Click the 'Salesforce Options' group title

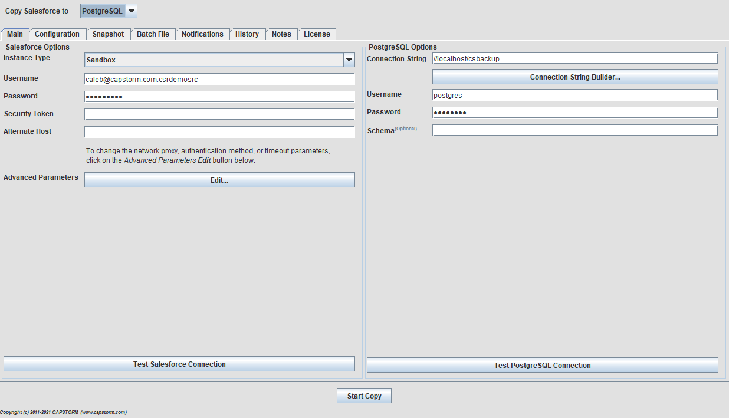coord(38,47)
